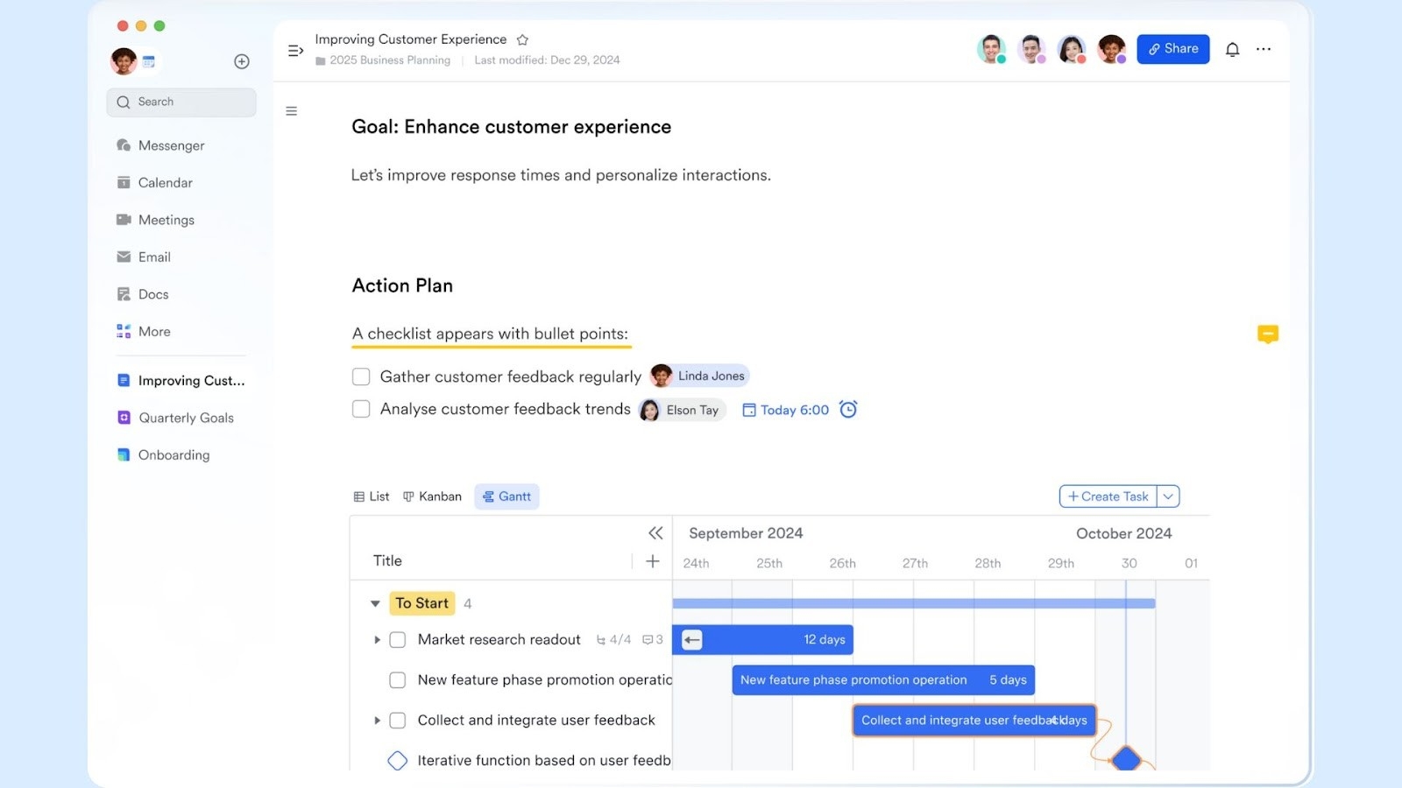Click the back arrow on Market research bar
This screenshot has width=1402, height=788.
tap(692, 640)
